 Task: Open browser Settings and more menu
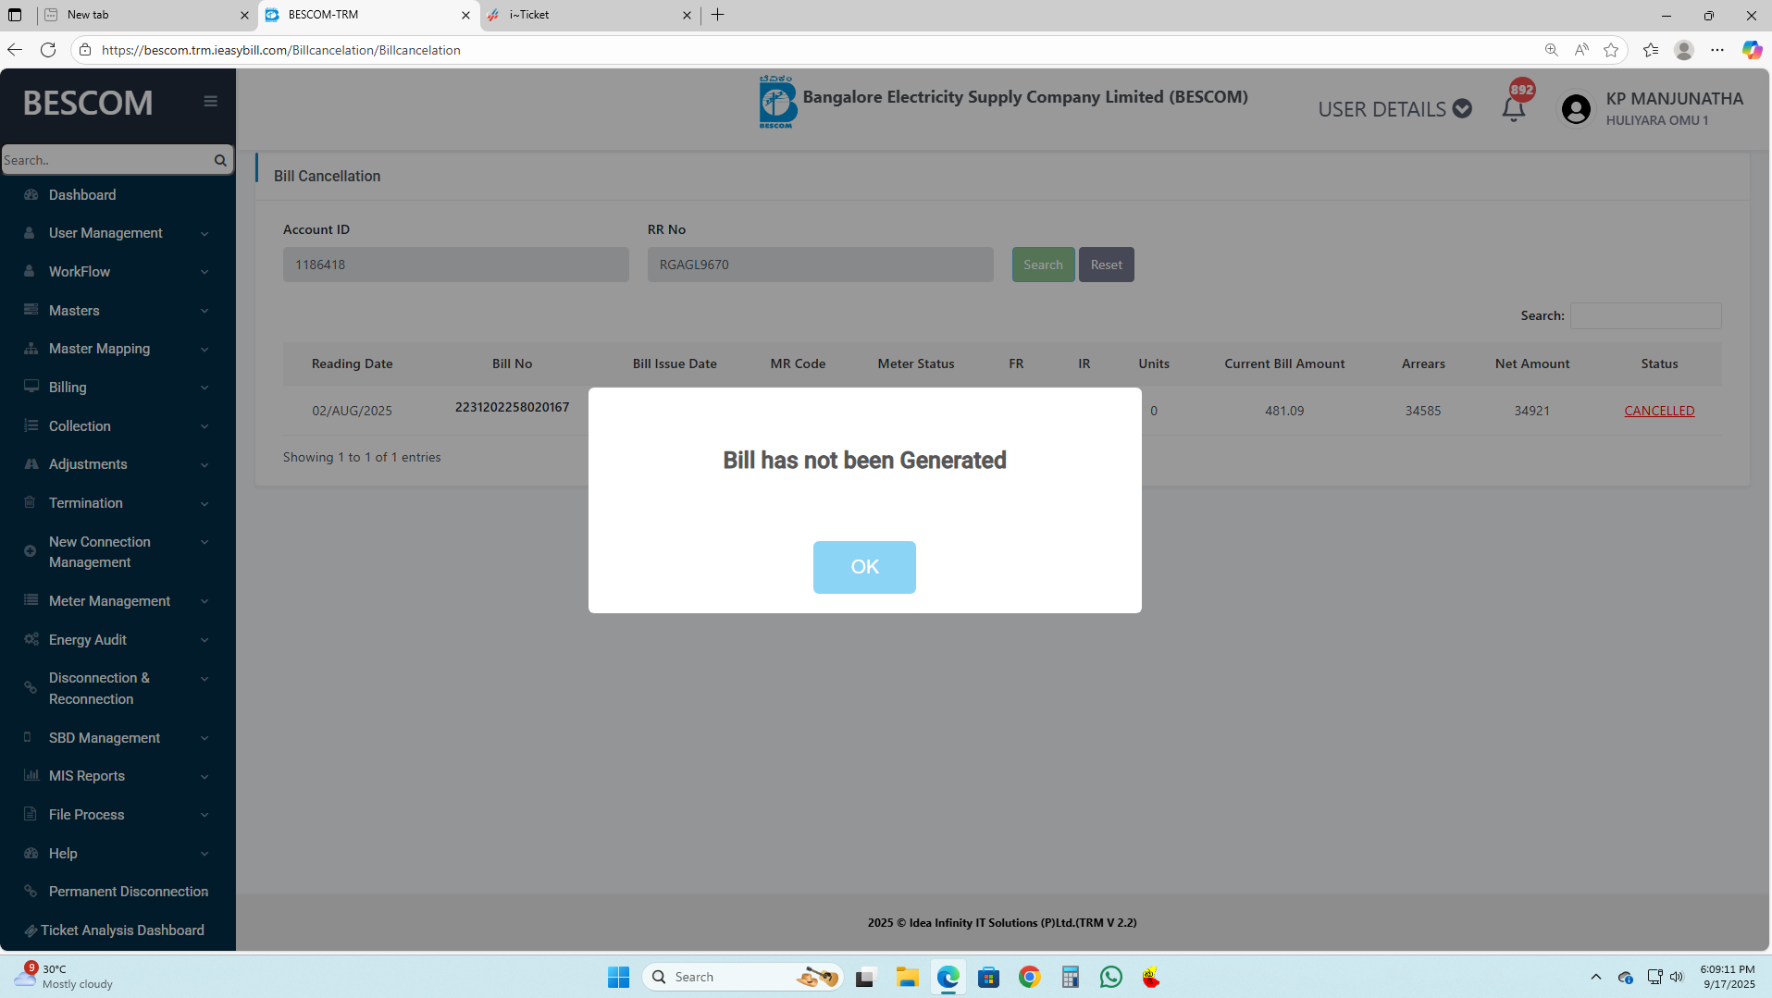tap(1717, 50)
